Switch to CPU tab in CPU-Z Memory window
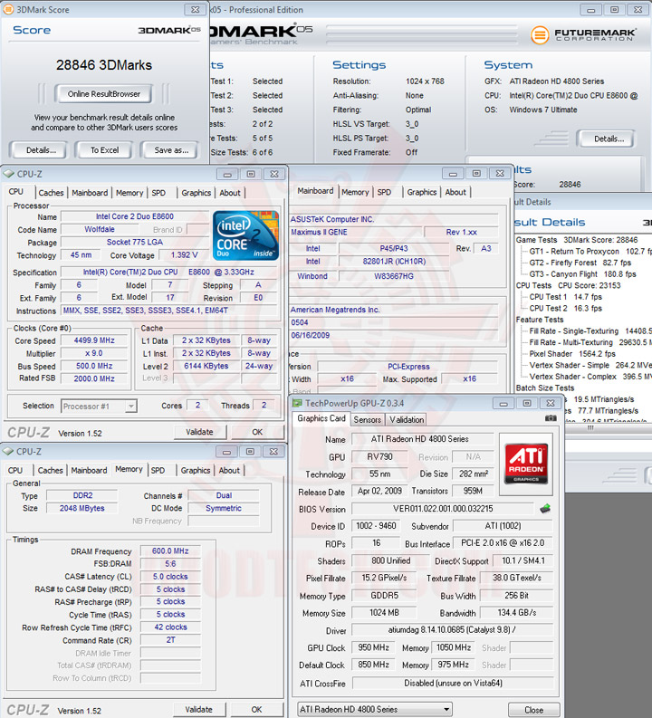This screenshot has height=718, width=652. click(x=15, y=470)
